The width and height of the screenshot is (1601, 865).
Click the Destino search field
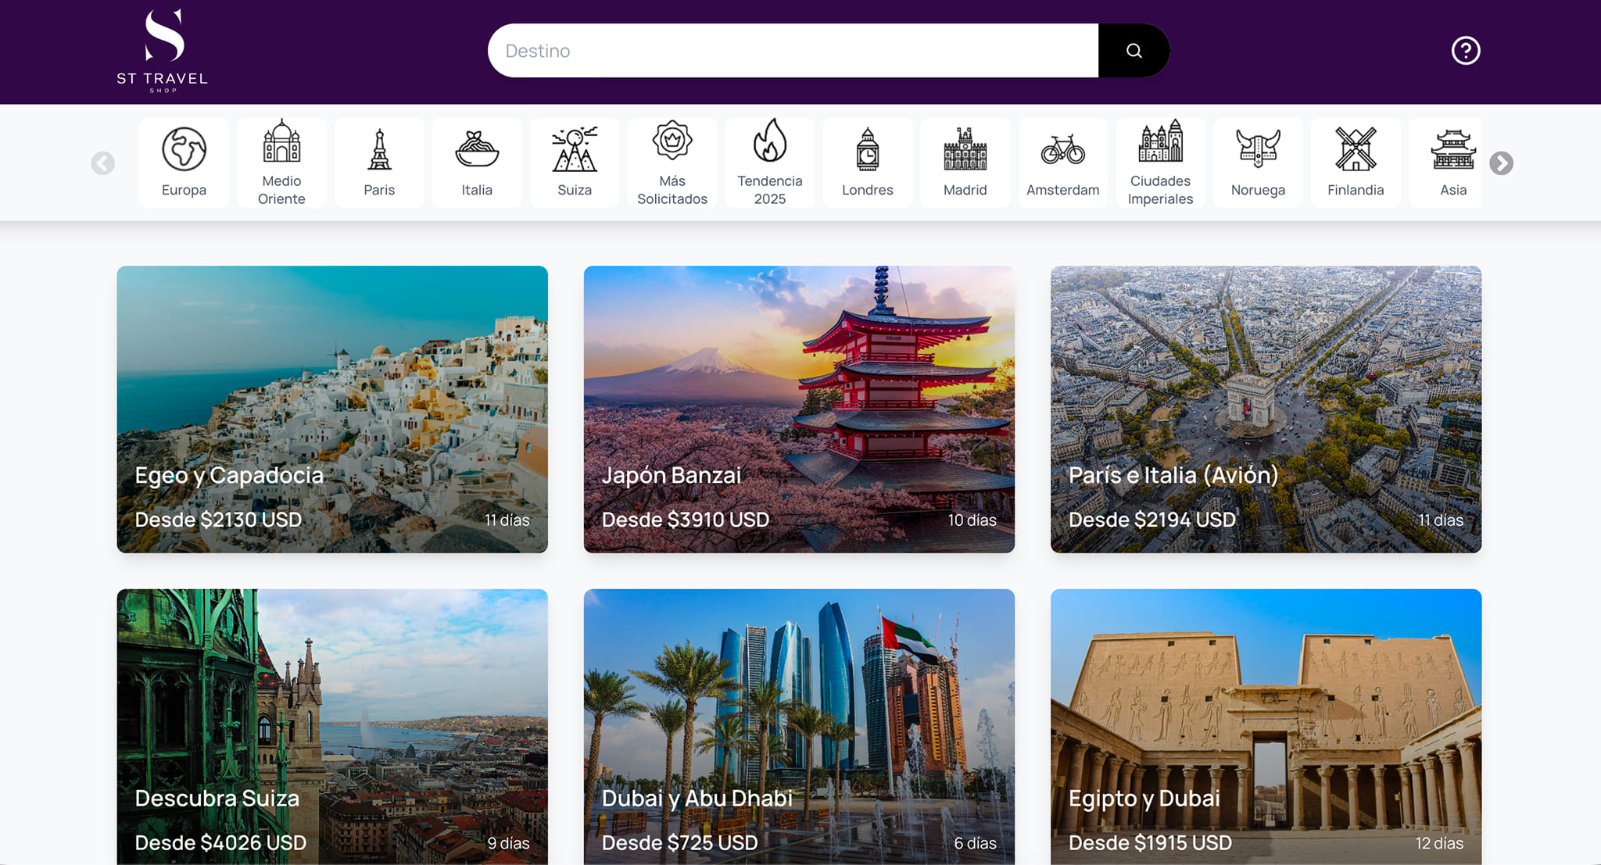tap(793, 51)
